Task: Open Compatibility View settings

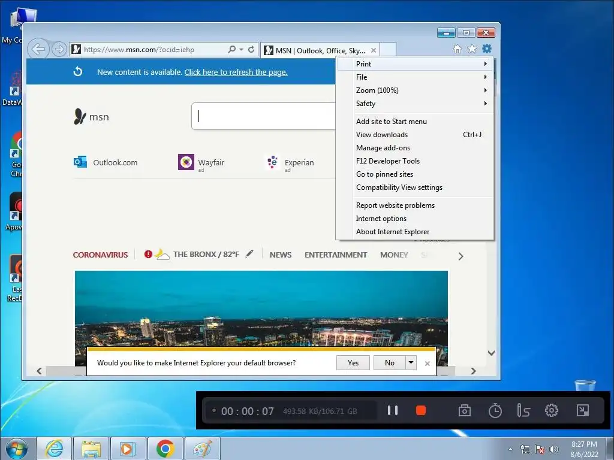Action: 415,187
